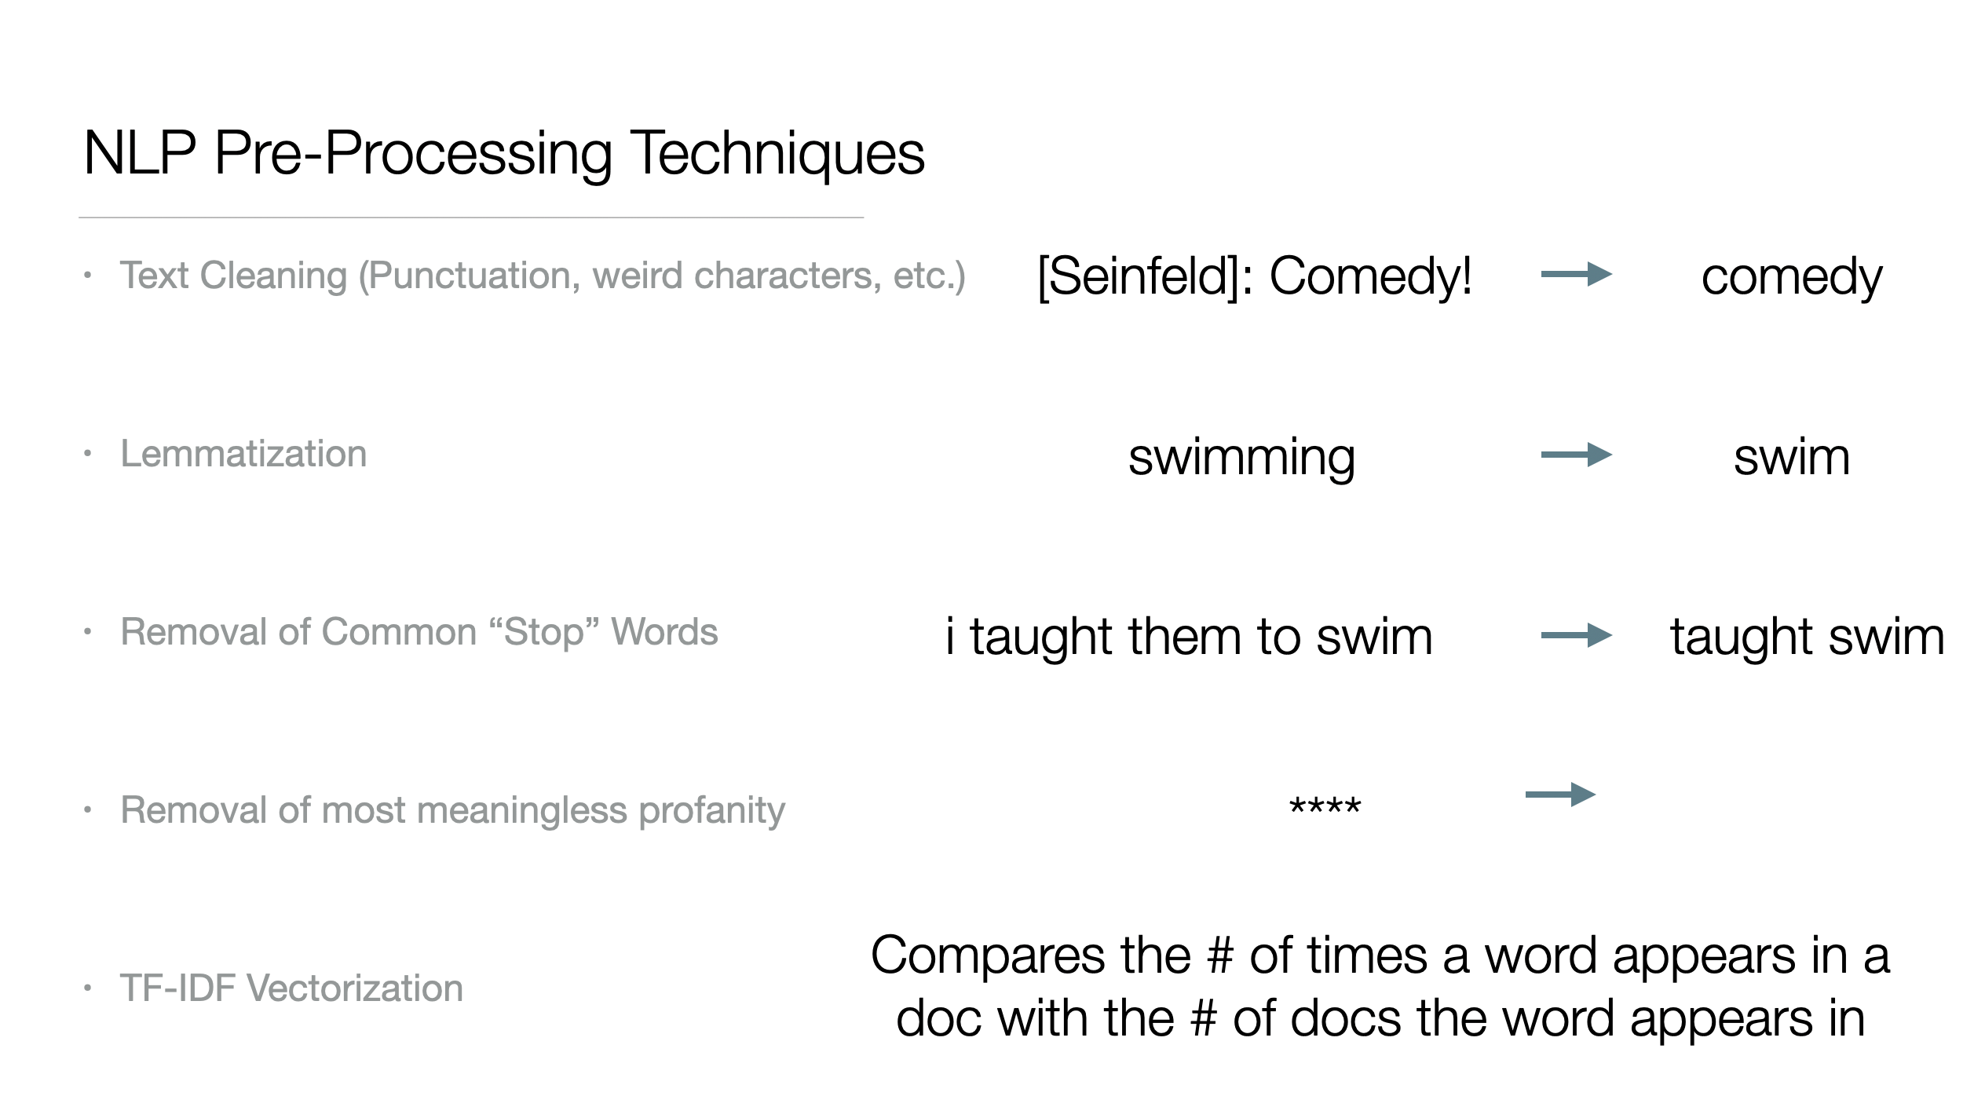The image size is (1985, 1107).
Task: Click the bullet dot beside 'Lemmatization'
Action: pyautogui.click(x=88, y=454)
